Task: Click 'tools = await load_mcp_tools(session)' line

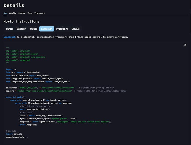Action: pos(41,116)
